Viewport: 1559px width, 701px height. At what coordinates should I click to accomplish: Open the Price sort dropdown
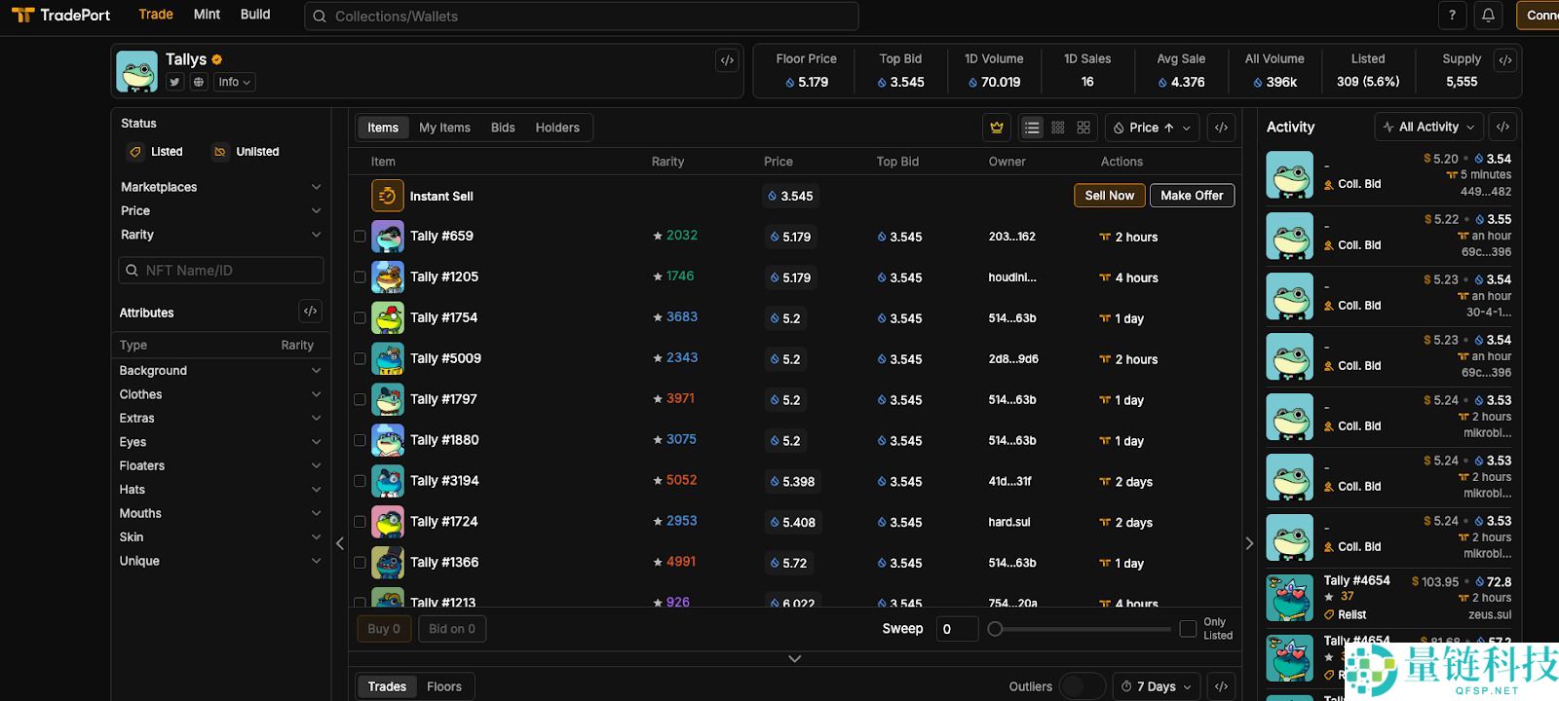point(1153,128)
